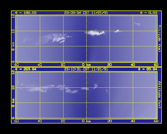Click rightmost 60 distance label under upper plot
Image resolution: width=167 pixels, height=134 pixels.
click(156, 65)
